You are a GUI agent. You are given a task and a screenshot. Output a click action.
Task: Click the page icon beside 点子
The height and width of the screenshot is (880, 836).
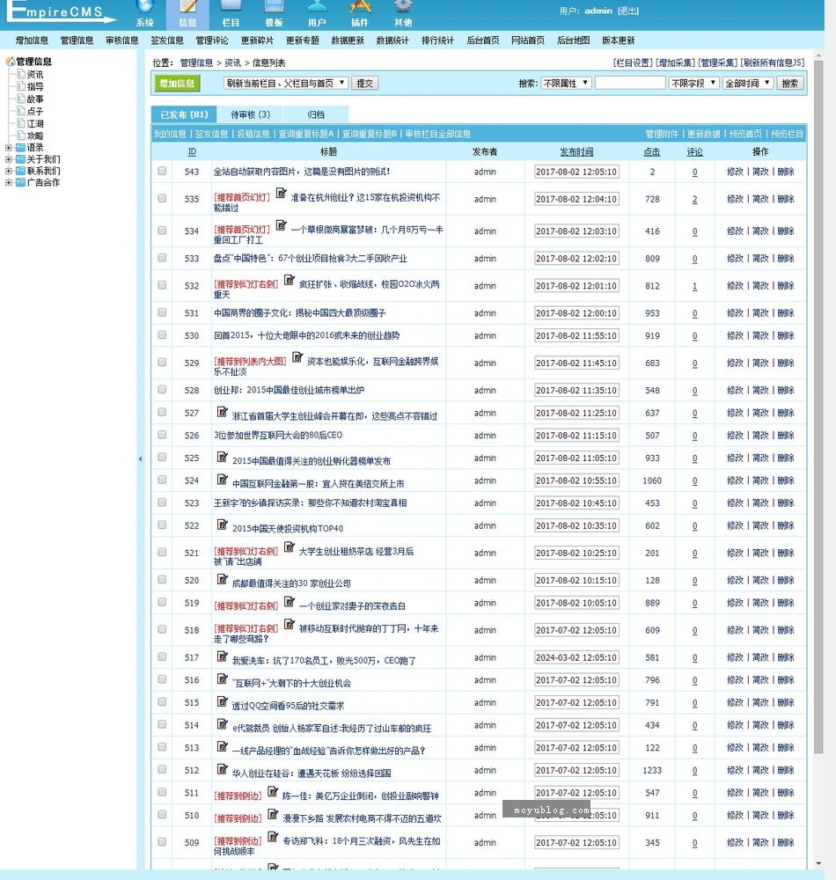[x=21, y=111]
